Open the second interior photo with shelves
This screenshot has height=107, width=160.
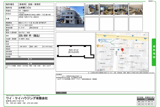point(106,9)
